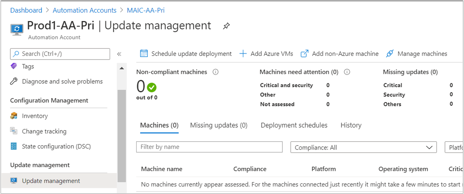Image resolution: width=464 pixels, height=194 pixels.
Task: Open Inventory from the sidebar
Action: 35,116
